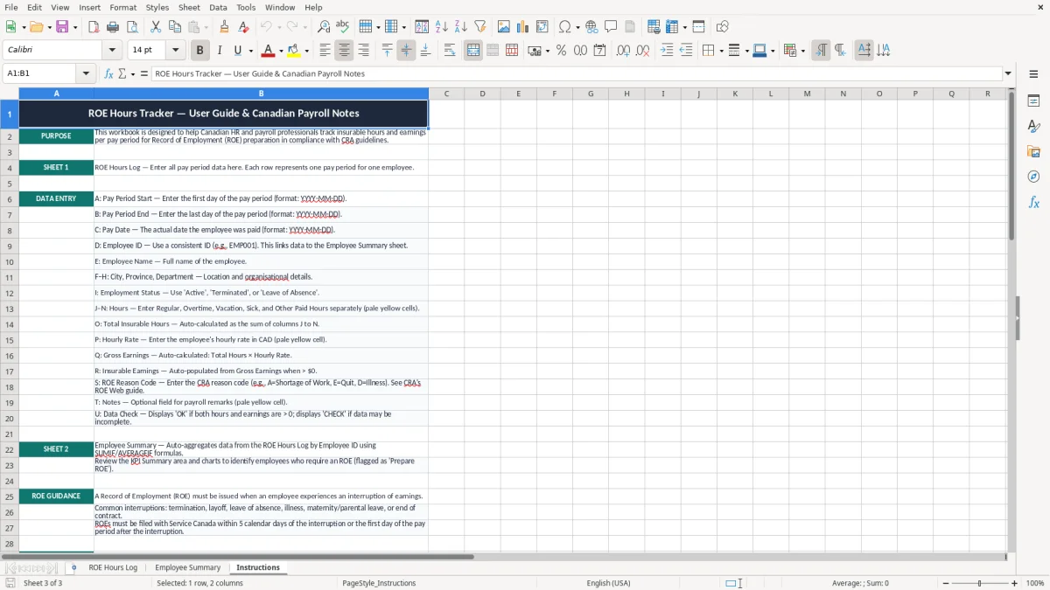Image resolution: width=1050 pixels, height=590 pixels.
Task: Format as Date icon
Action: point(600,51)
